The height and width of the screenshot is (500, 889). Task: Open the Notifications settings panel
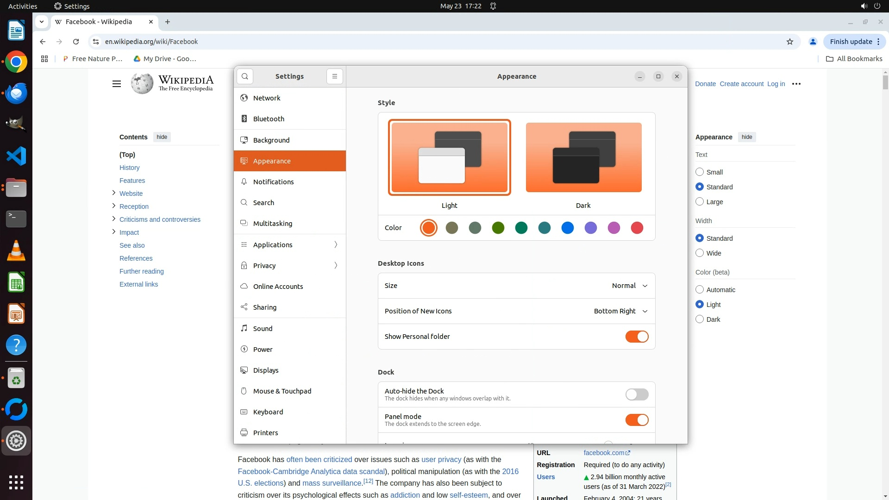[x=273, y=182]
